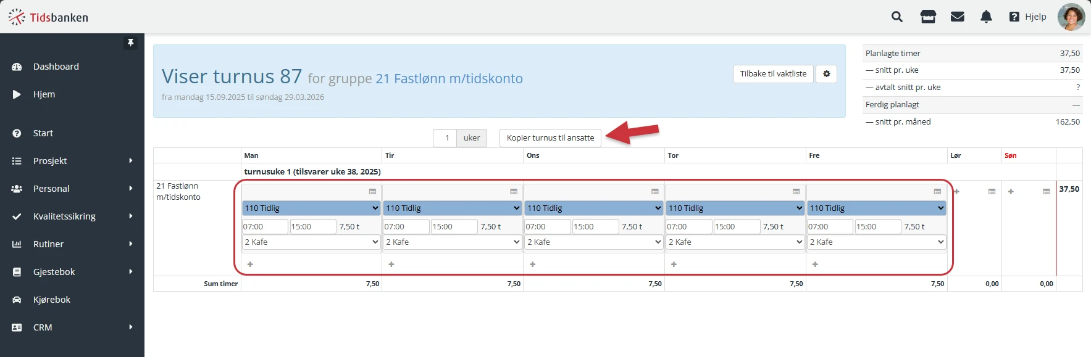Open the user profile avatar
Viewport: 1091px width, 357px height.
(1071, 17)
